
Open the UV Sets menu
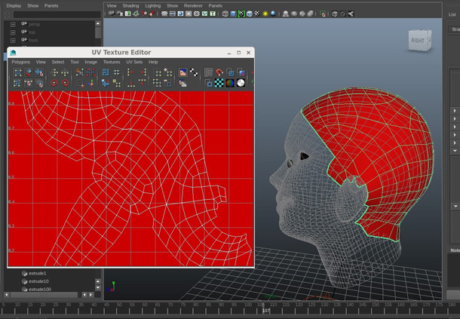134,62
